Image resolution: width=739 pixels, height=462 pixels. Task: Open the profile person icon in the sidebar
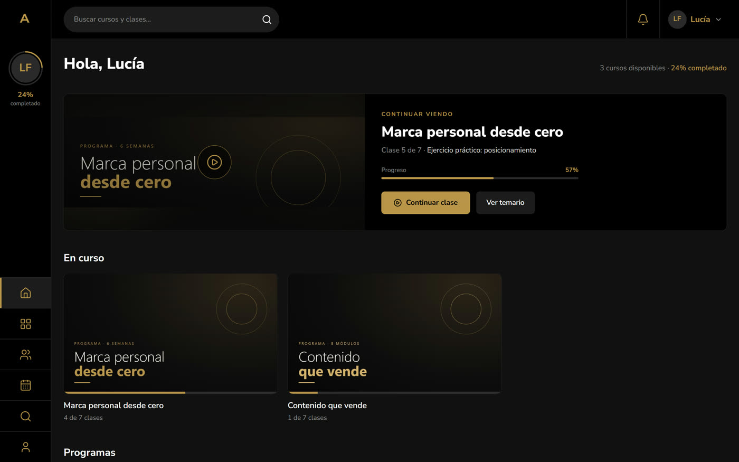[x=25, y=447]
